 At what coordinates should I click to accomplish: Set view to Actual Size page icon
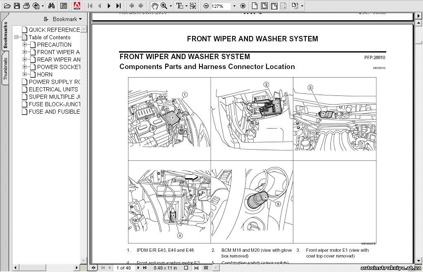(254, 6)
